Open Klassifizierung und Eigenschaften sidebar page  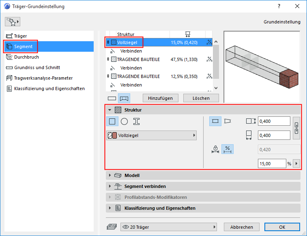click(49, 88)
